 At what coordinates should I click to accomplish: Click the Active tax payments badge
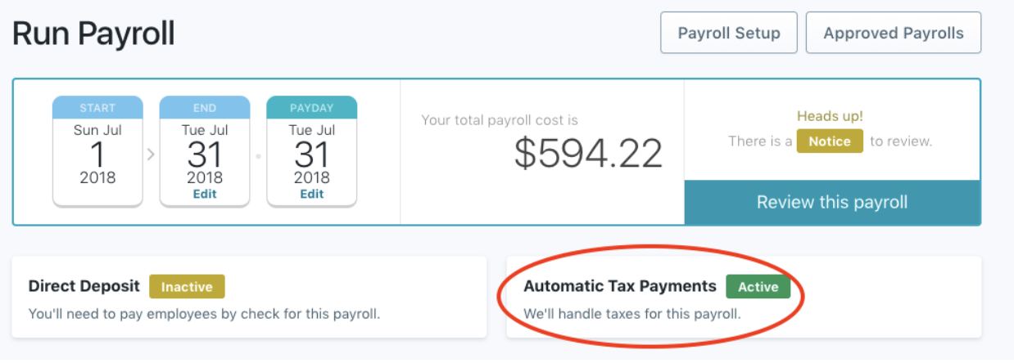758,287
